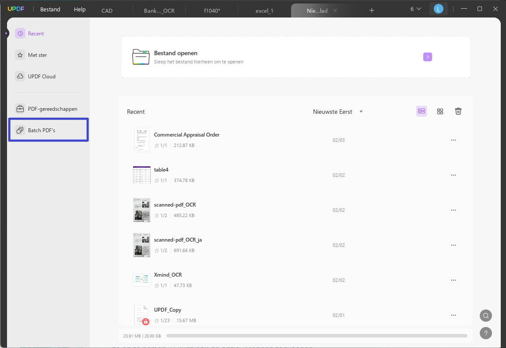Viewport: 506px width, 348px height.
Task: Open more options for UPDF_Copy
Action: 453,315
